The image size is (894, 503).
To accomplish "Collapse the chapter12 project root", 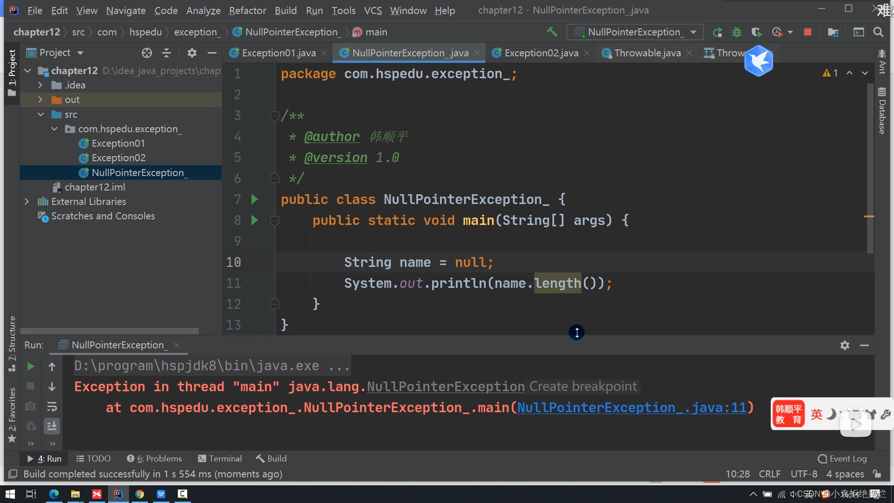I will (28, 71).
